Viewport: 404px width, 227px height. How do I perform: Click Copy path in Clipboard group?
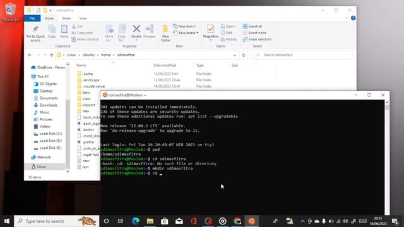pyautogui.click(x=82, y=33)
